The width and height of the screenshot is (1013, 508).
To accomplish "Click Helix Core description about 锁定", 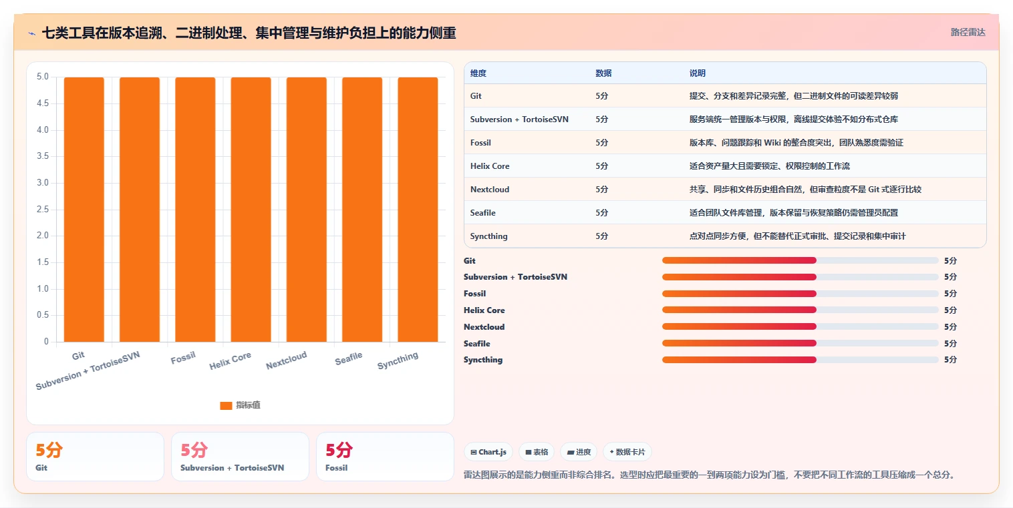I will 770,166.
